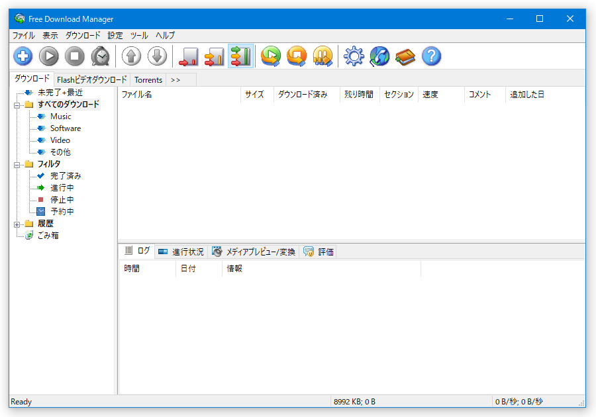Viewport: 596px width, 417px height.
Task: Open the scheduler alarm clock icon
Action: click(x=101, y=56)
